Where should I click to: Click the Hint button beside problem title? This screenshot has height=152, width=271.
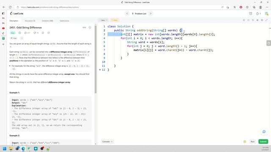coord(84,27)
